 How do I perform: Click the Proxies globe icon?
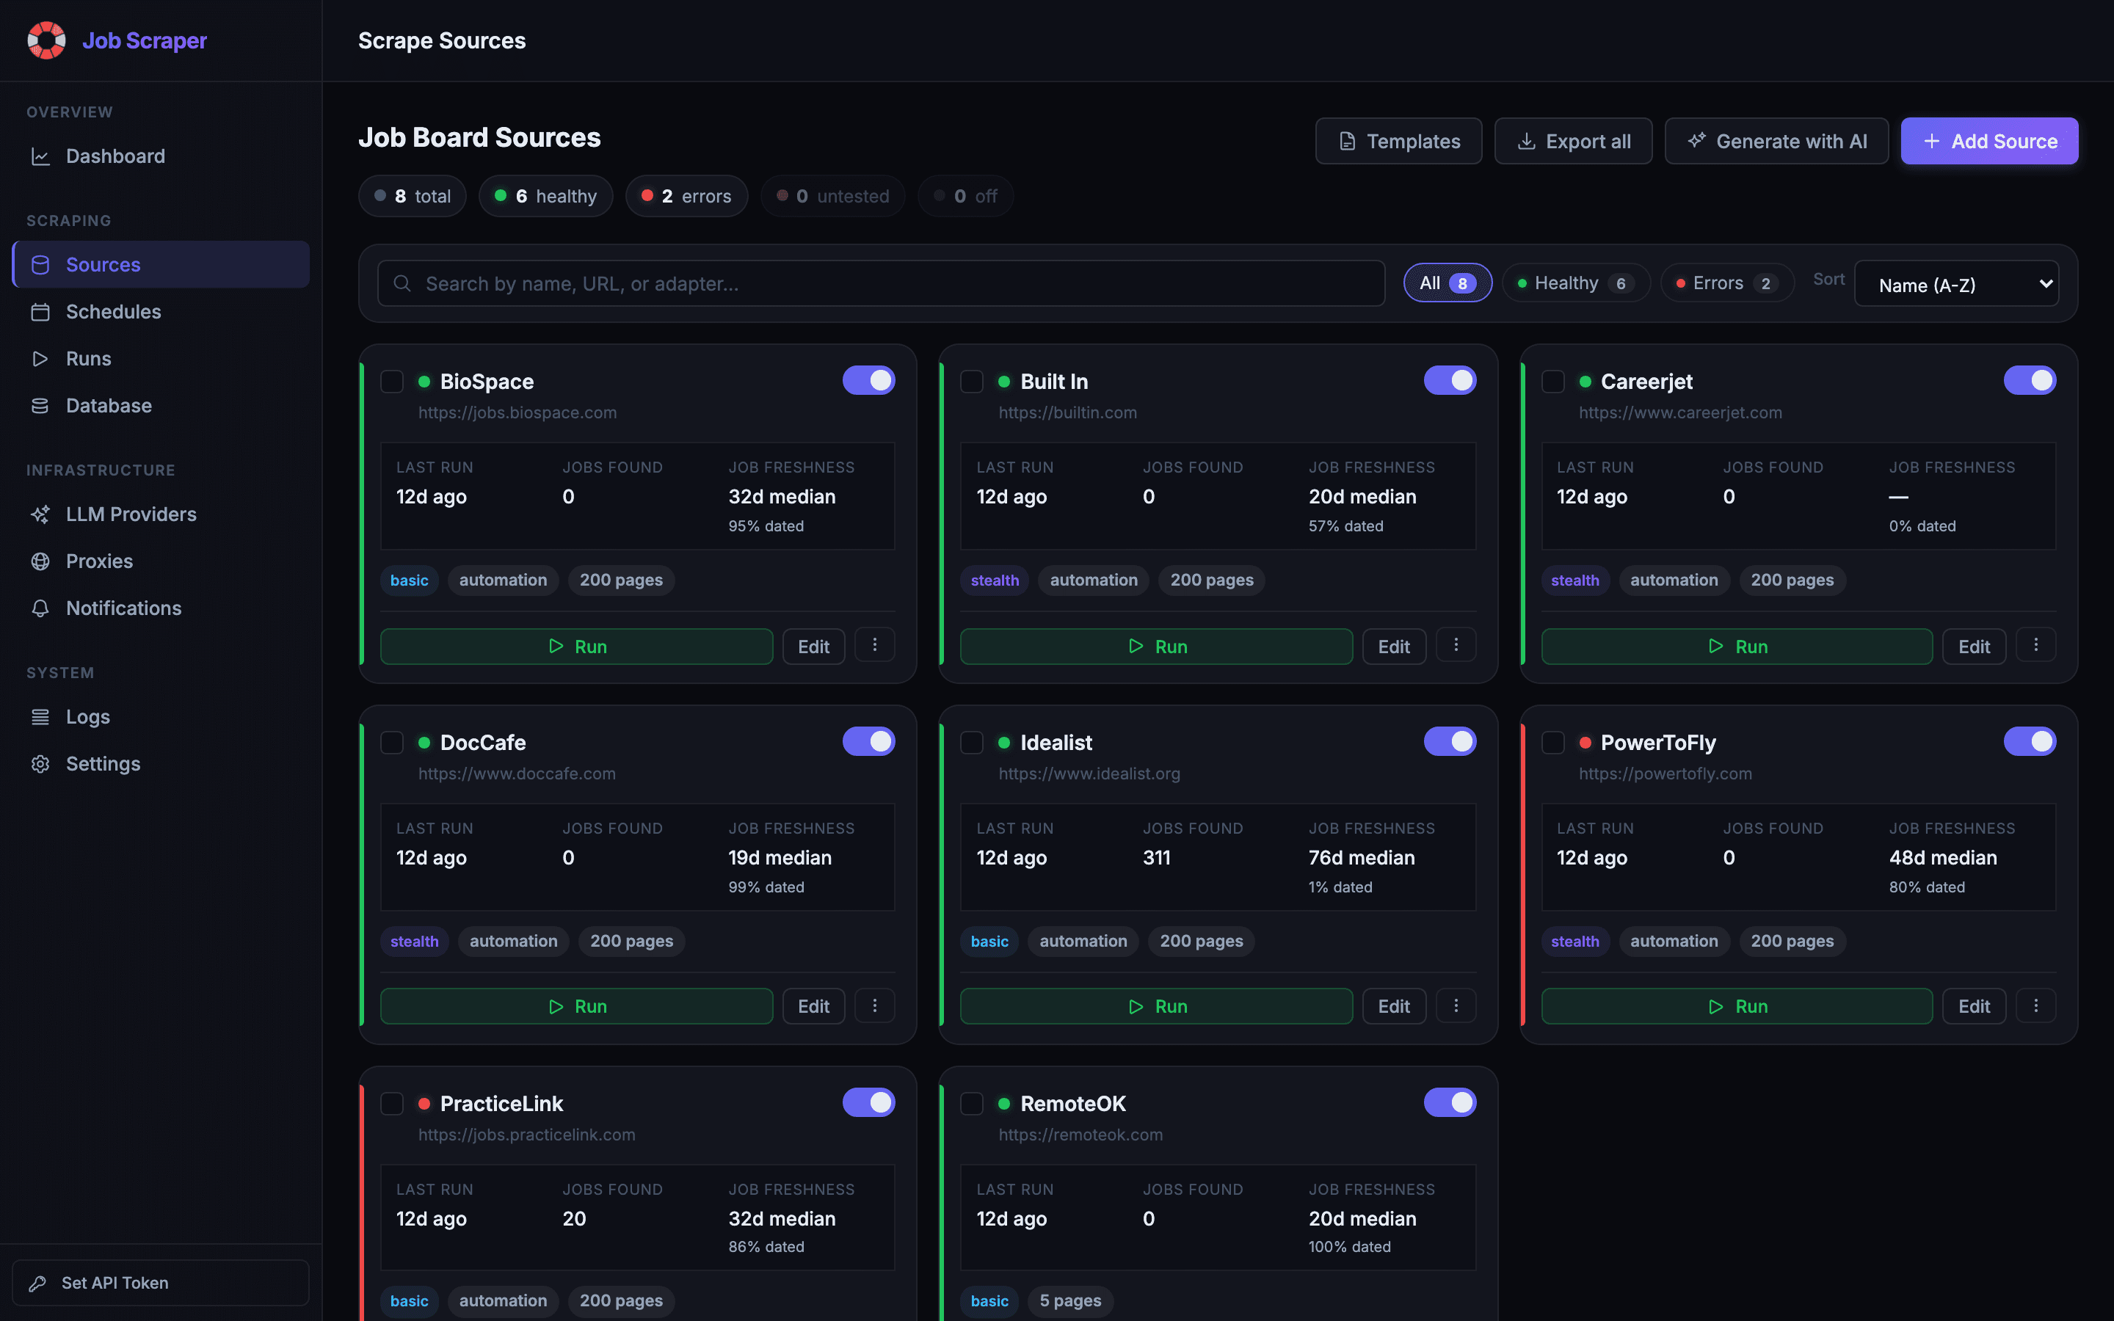40,561
